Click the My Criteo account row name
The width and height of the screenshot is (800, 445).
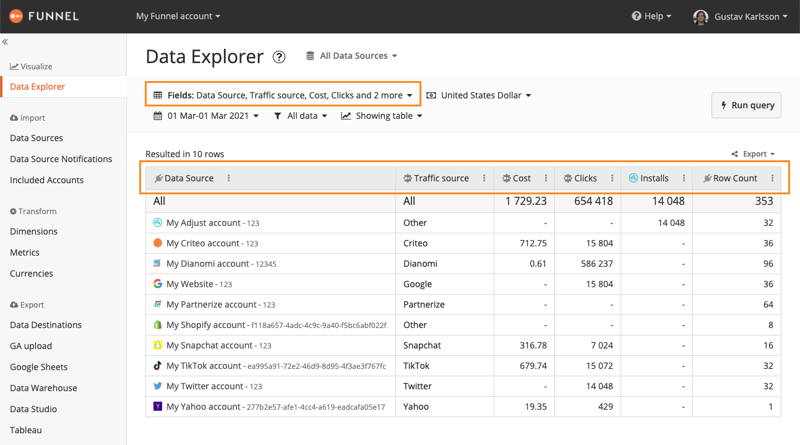point(203,243)
